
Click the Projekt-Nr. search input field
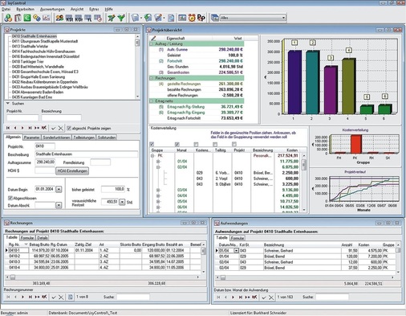tap(22, 117)
